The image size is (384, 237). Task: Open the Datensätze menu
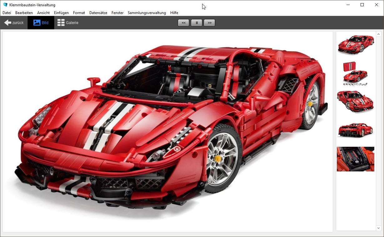point(98,13)
